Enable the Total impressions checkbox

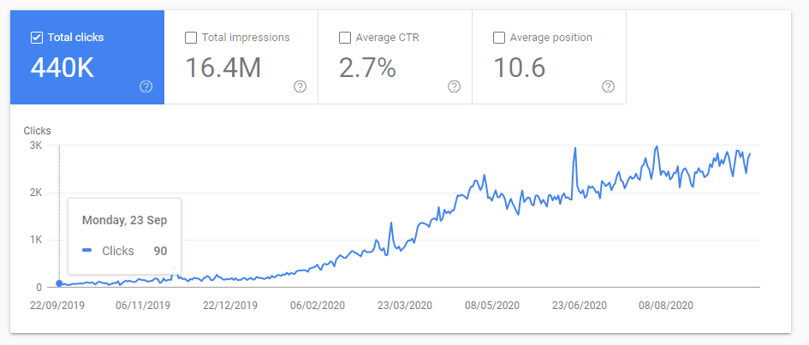pos(191,38)
